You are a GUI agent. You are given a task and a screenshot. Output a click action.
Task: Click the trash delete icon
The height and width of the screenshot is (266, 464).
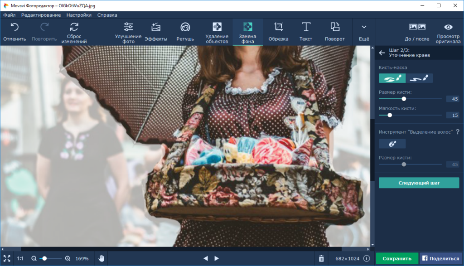pos(321,258)
